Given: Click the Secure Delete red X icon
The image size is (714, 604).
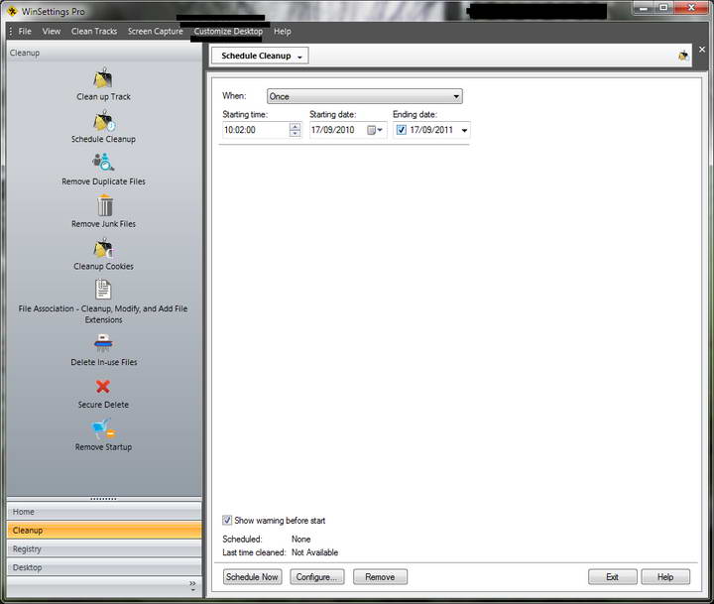Looking at the screenshot, I should 103,386.
